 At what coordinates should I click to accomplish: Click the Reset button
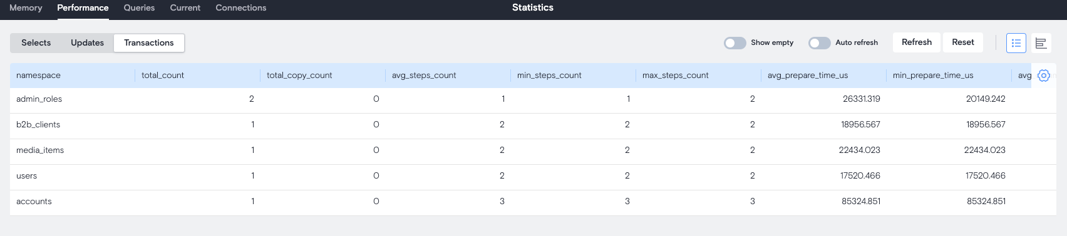point(963,42)
